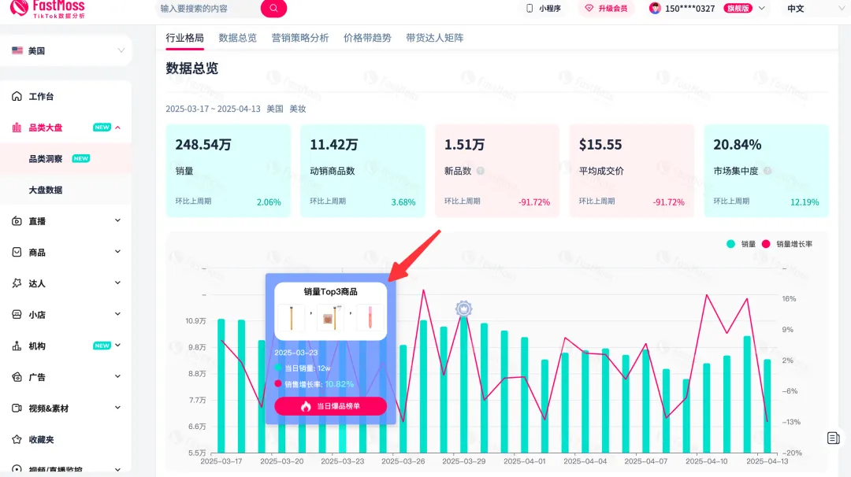Expand the 机构 menu chevron

(x=117, y=346)
